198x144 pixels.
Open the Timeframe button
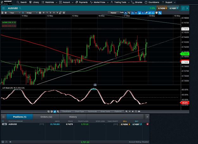[67, 111]
